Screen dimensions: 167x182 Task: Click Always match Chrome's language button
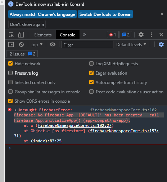point(42,14)
